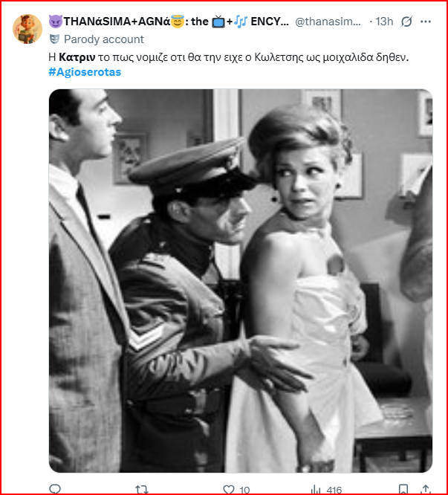The height and width of the screenshot is (495, 448).
Task: Open the author's profile avatar
Action: [27, 29]
